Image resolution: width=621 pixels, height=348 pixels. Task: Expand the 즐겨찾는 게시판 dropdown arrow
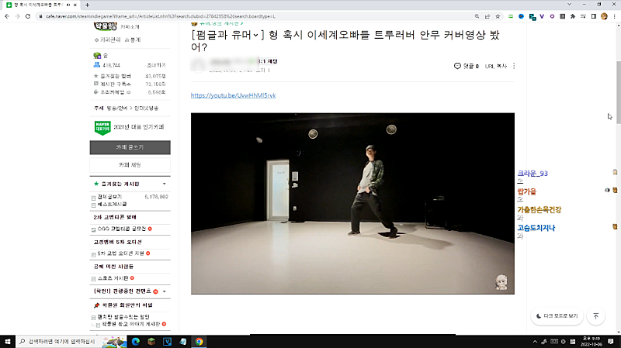pyautogui.click(x=164, y=184)
